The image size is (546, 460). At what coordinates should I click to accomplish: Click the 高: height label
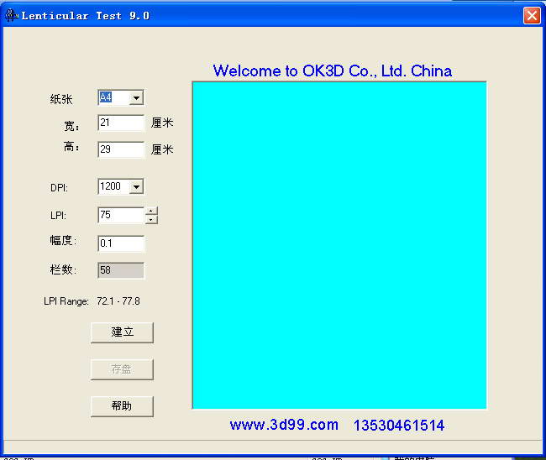point(71,147)
